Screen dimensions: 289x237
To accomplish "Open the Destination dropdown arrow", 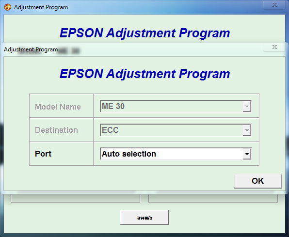I will pyautogui.click(x=247, y=130).
